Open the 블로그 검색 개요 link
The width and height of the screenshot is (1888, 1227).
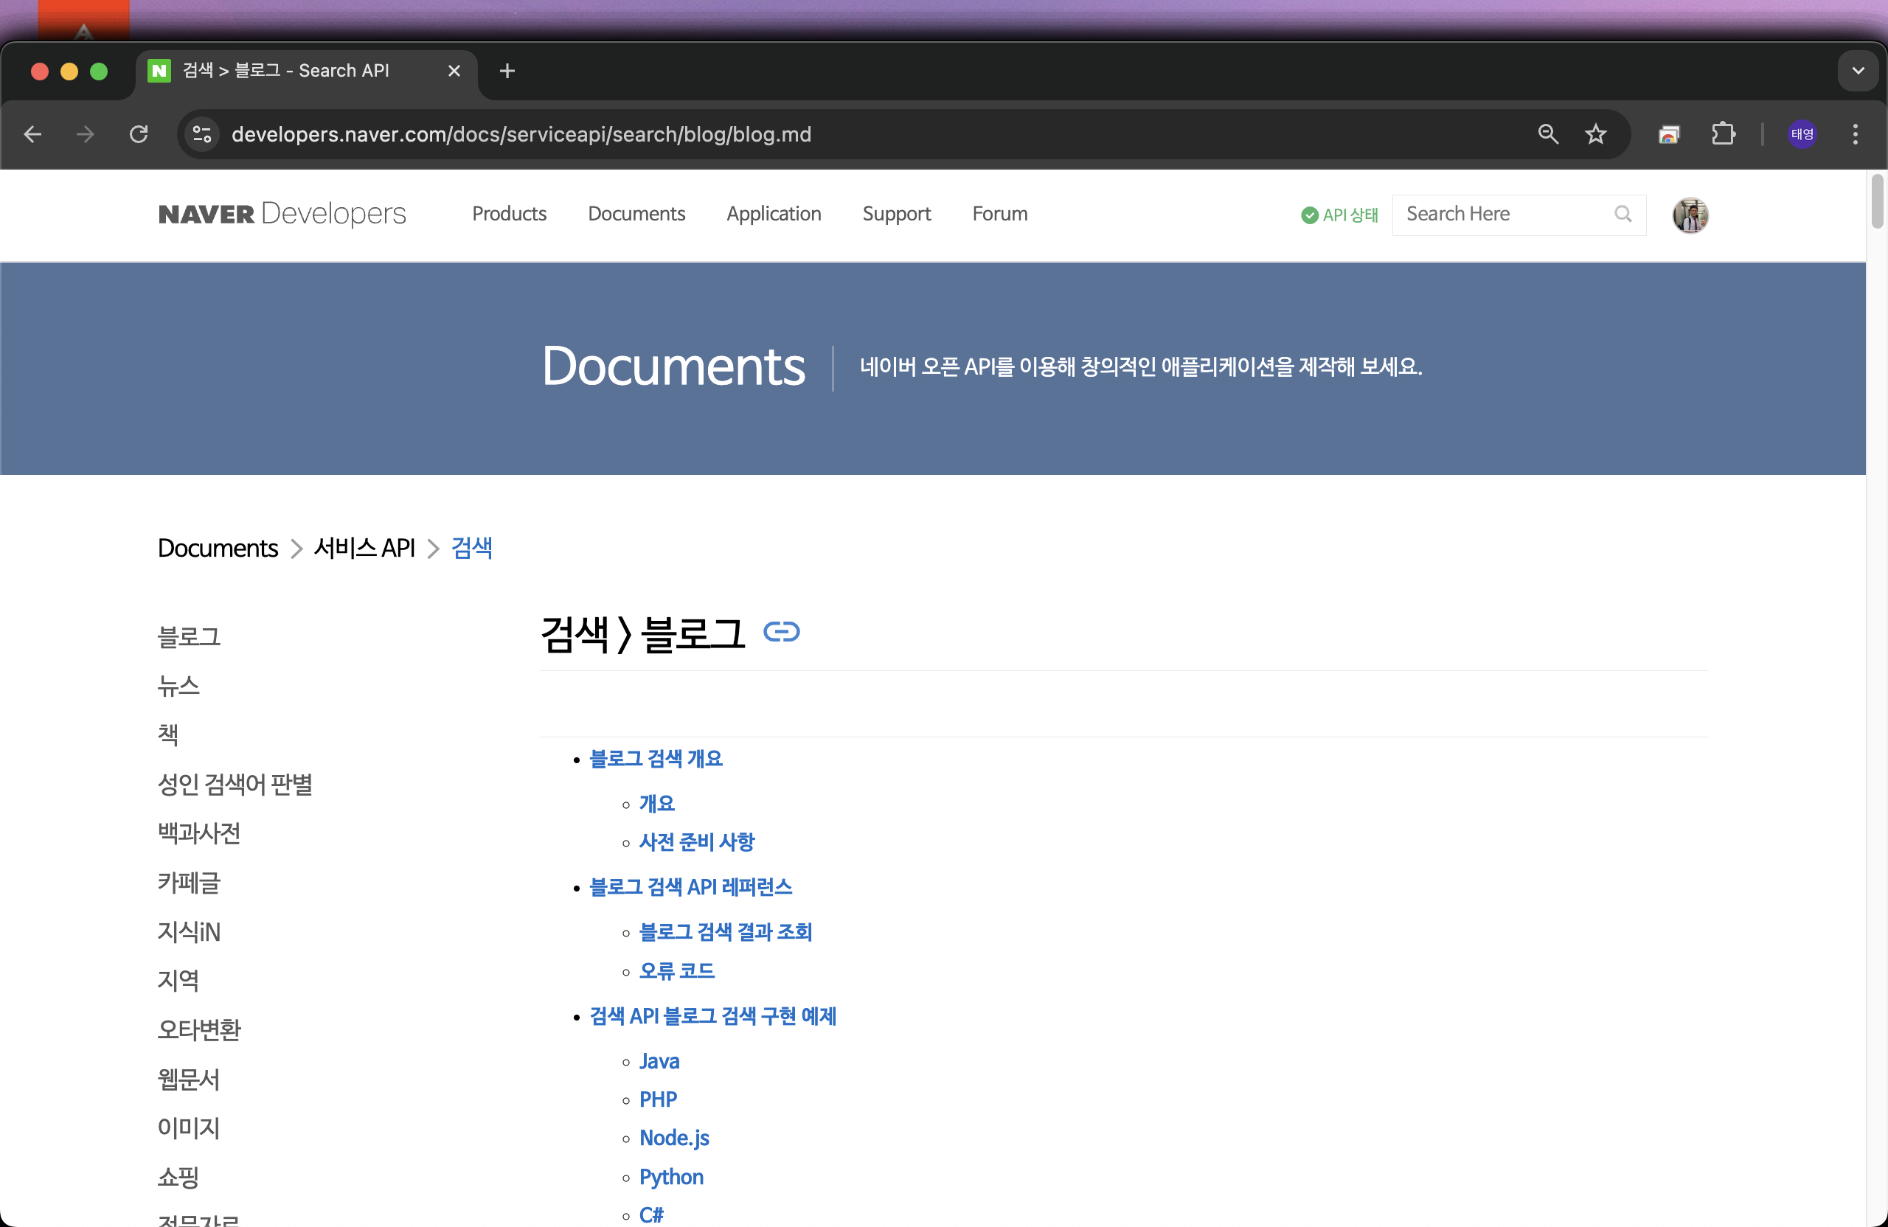pyautogui.click(x=656, y=759)
